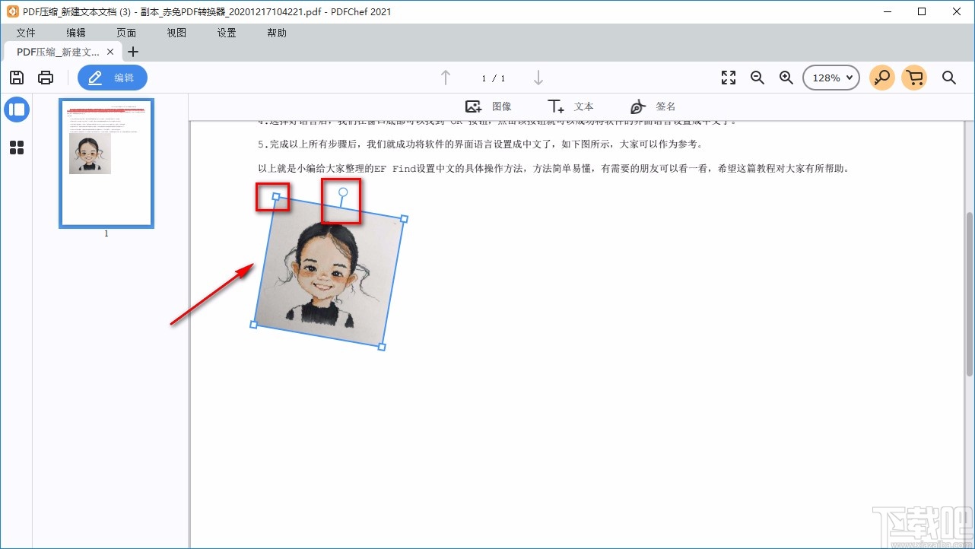Activate fullscreen page view mode

pos(728,77)
